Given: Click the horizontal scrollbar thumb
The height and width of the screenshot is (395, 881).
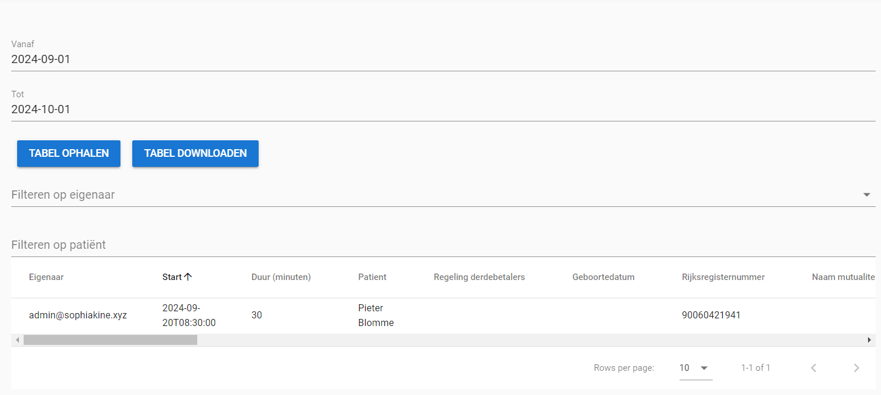Looking at the screenshot, I should (110, 340).
